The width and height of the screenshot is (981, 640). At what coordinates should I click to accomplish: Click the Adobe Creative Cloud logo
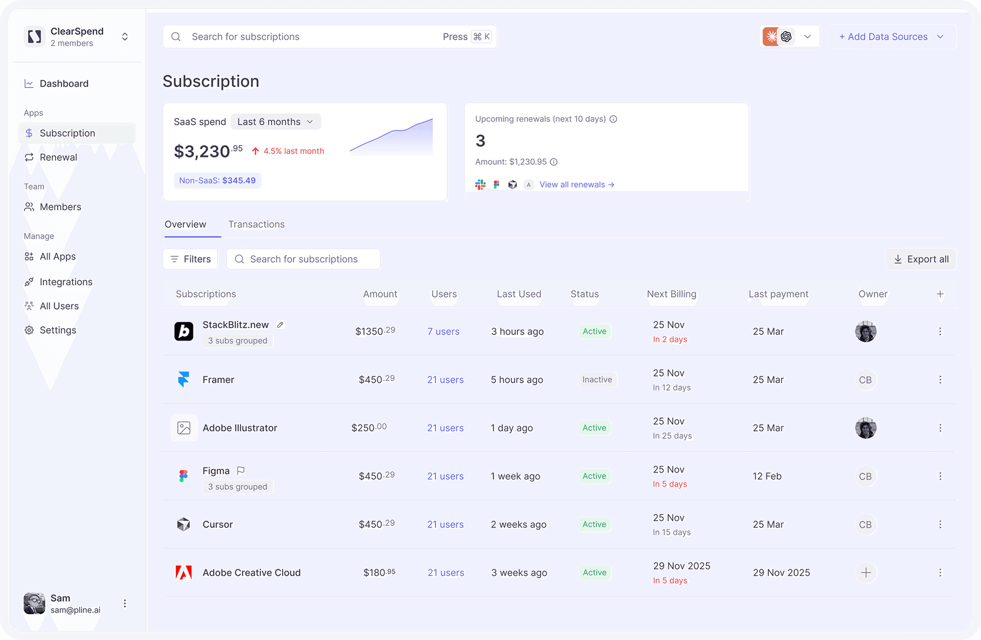(184, 572)
